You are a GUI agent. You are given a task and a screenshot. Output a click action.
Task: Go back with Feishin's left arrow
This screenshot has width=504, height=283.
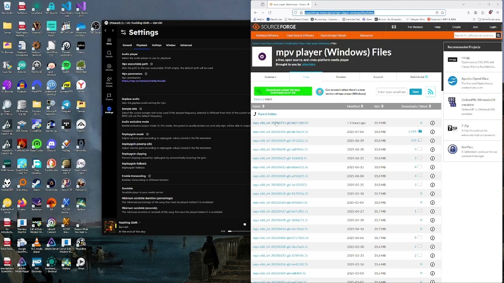[106, 31]
